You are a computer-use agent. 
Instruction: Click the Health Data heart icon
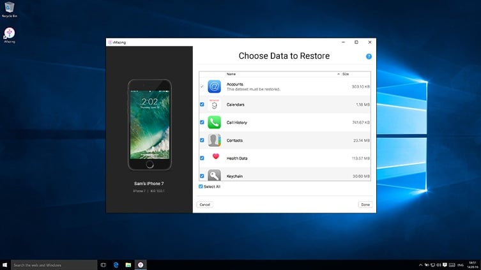(x=216, y=156)
